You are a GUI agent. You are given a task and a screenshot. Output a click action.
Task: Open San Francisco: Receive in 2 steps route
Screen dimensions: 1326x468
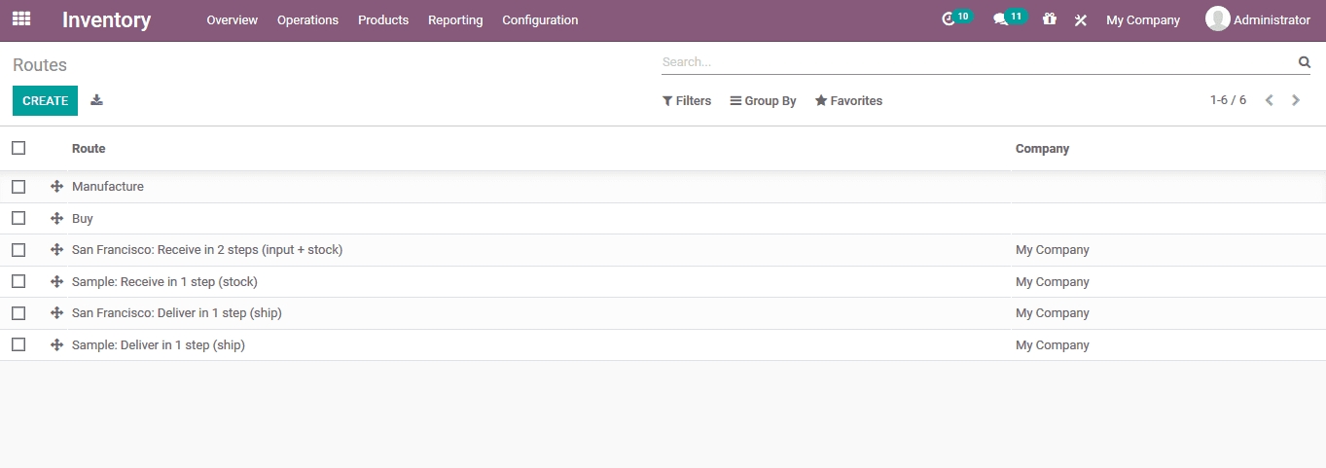207,250
